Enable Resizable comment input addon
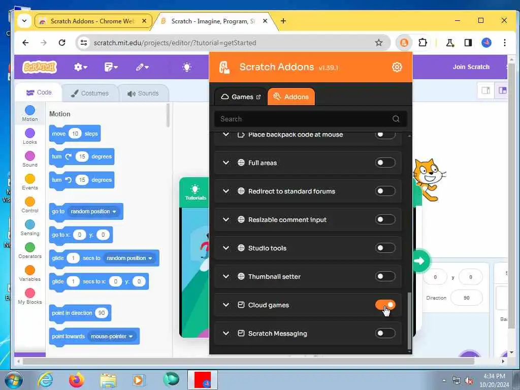 pos(385,219)
